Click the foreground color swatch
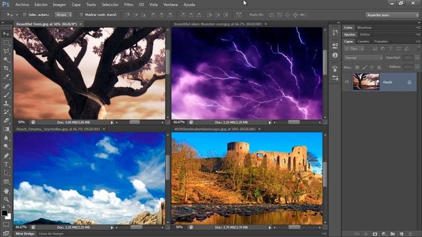422x237 pixels. click(5, 213)
